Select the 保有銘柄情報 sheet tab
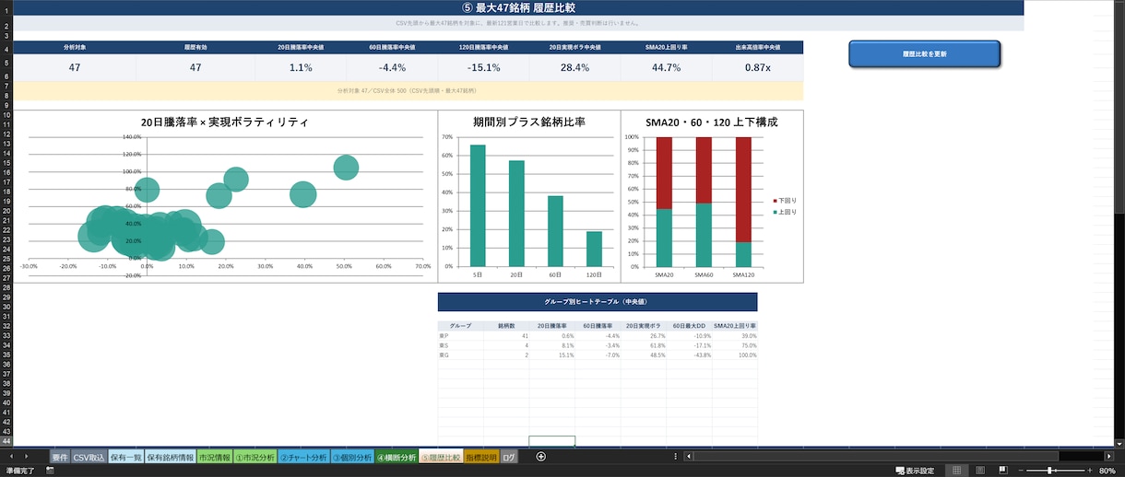The width and height of the screenshot is (1125, 477). pyautogui.click(x=170, y=457)
